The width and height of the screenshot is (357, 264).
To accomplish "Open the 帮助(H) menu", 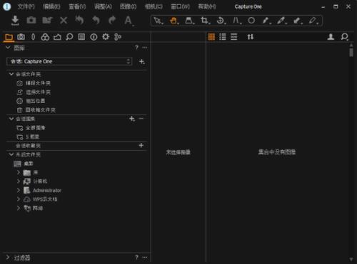I will pyautogui.click(x=207, y=6).
